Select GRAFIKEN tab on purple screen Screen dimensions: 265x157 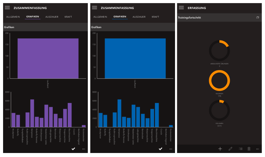33,17
